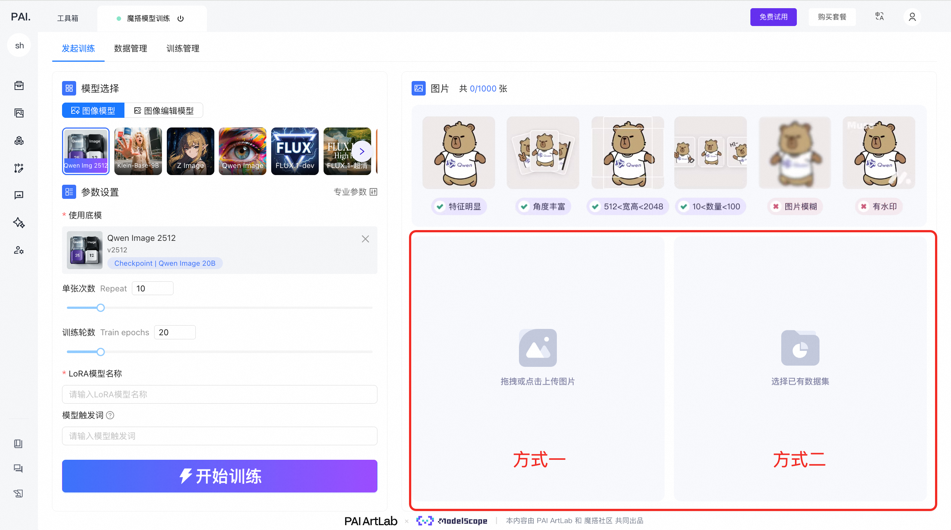Click the 开始训练 button
The image size is (951, 530).
click(220, 476)
